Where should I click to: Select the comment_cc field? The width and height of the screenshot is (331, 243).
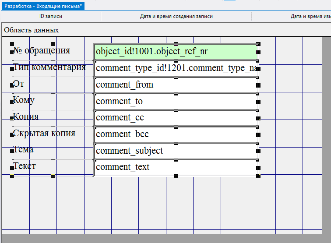[x=176, y=118]
